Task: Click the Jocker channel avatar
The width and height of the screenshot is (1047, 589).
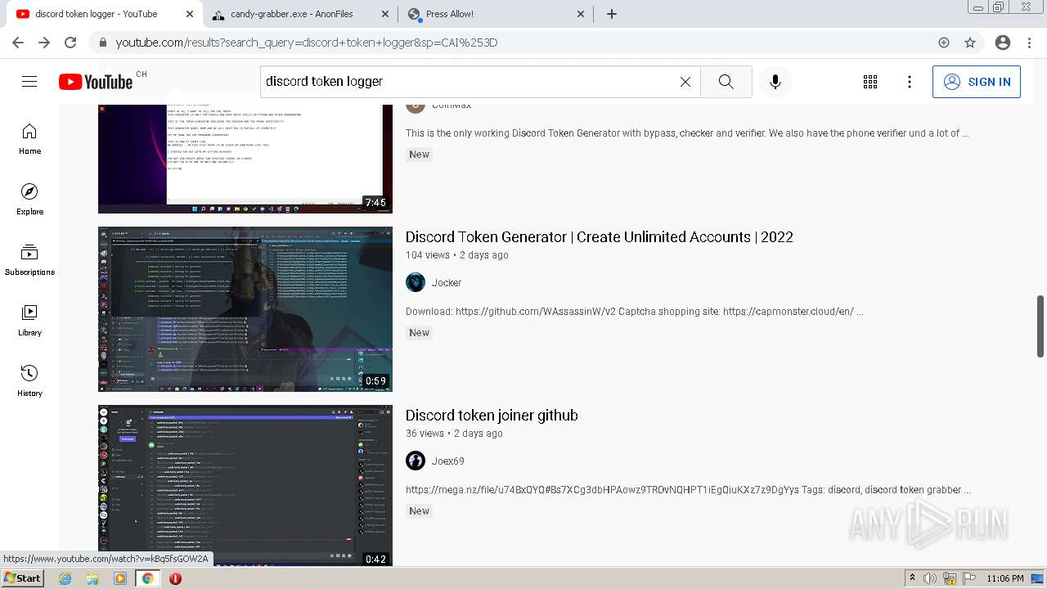Action: (x=416, y=282)
